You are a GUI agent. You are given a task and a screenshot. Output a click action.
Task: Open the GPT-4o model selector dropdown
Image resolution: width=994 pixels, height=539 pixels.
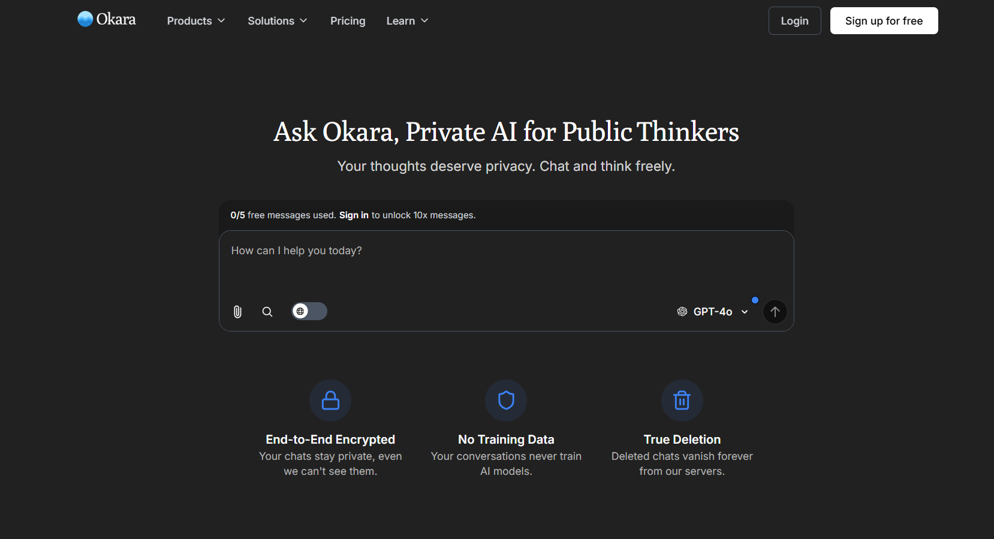(x=713, y=312)
